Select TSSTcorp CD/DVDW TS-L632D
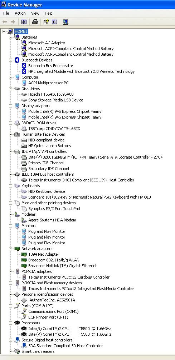The height and width of the screenshot is (360, 175). 54,129
